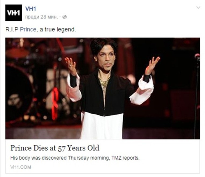Screen dimensions: 205x177
Task: Open the VH1 logo profile picture
Action: [14, 13]
